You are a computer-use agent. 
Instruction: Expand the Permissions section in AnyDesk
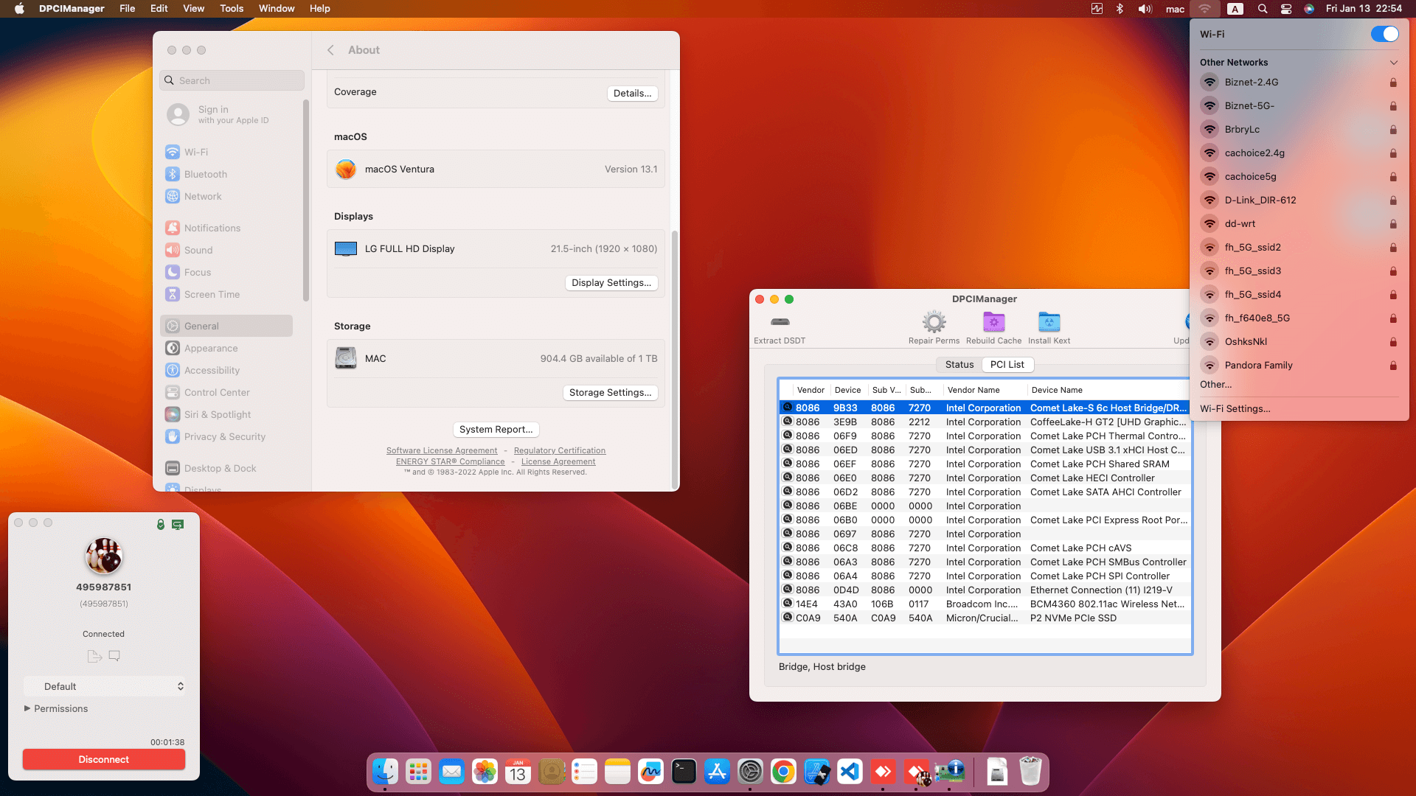point(56,708)
